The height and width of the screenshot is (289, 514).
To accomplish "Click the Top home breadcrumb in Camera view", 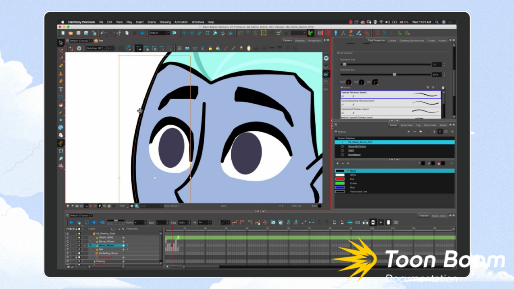I will tap(98, 41).
